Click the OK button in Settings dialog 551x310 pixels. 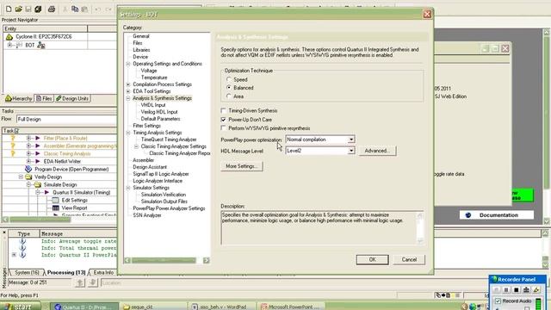[373, 259]
